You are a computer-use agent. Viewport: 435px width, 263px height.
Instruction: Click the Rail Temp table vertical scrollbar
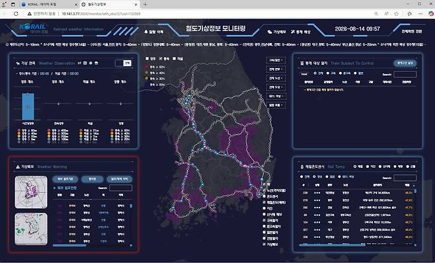(x=415, y=191)
